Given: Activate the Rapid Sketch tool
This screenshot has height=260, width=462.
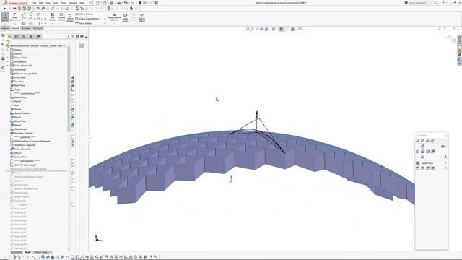Looking at the screenshot, I should pyautogui.click(x=142, y=17).
